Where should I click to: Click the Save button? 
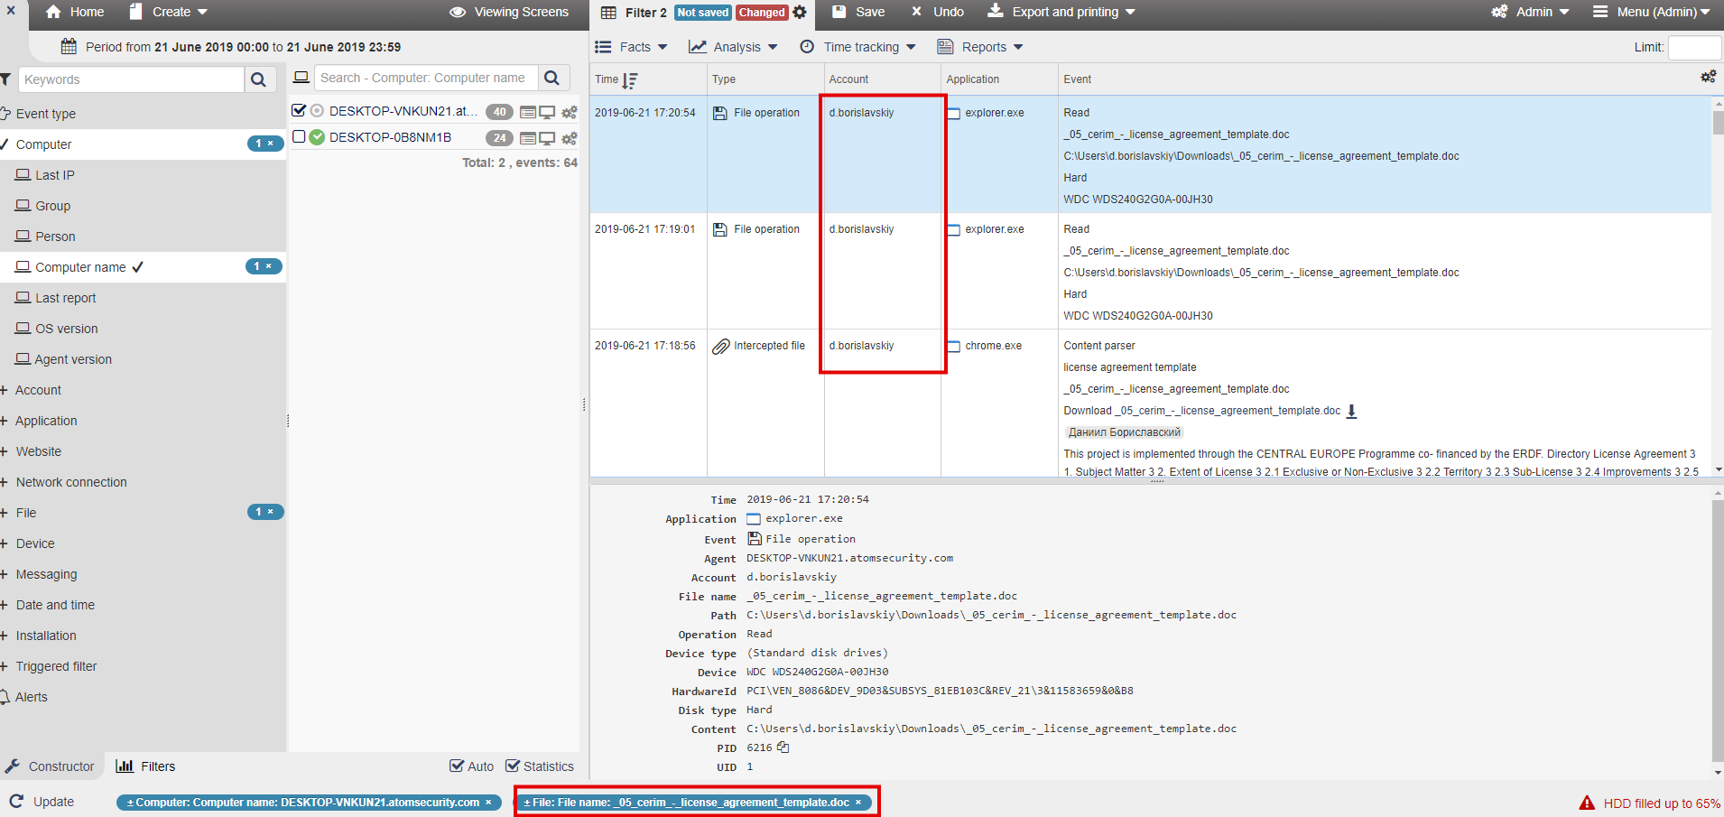pos(858,12)
